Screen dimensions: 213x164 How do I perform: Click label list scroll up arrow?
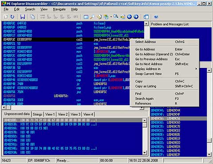pos(209,70)
